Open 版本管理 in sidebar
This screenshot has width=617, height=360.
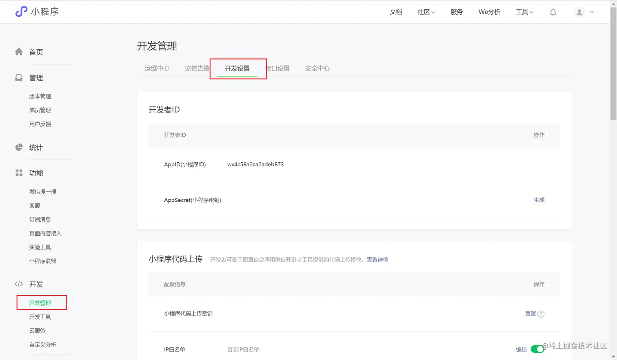pyautogui.click(x=40, y=96)
